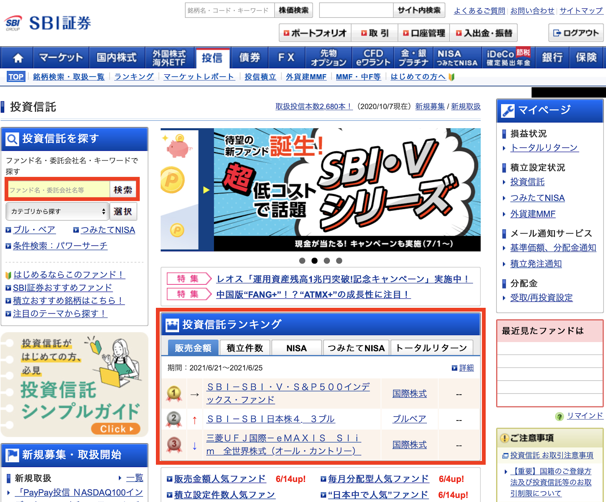Open the 受取/再投資設定 link
Image resolution: width=606 pixels, height=502 pixels.
pyautogui.click(x=541, y=298)
